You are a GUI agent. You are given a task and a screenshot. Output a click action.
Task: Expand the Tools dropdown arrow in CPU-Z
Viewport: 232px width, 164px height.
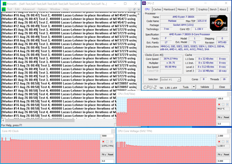tap(194, 87)
